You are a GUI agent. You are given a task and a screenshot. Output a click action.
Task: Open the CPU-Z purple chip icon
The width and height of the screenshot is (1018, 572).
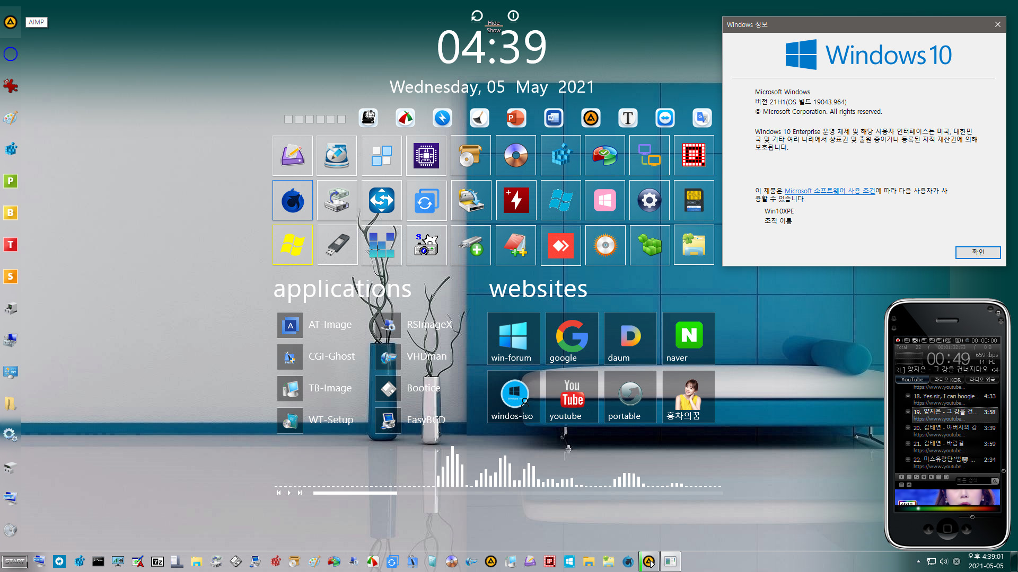pyautogui.click(x=426, y=156)
